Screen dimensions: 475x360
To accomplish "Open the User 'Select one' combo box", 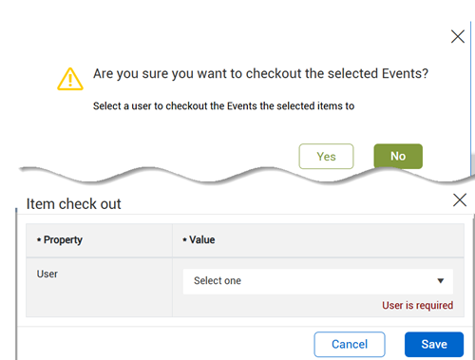I will [318, 281].
